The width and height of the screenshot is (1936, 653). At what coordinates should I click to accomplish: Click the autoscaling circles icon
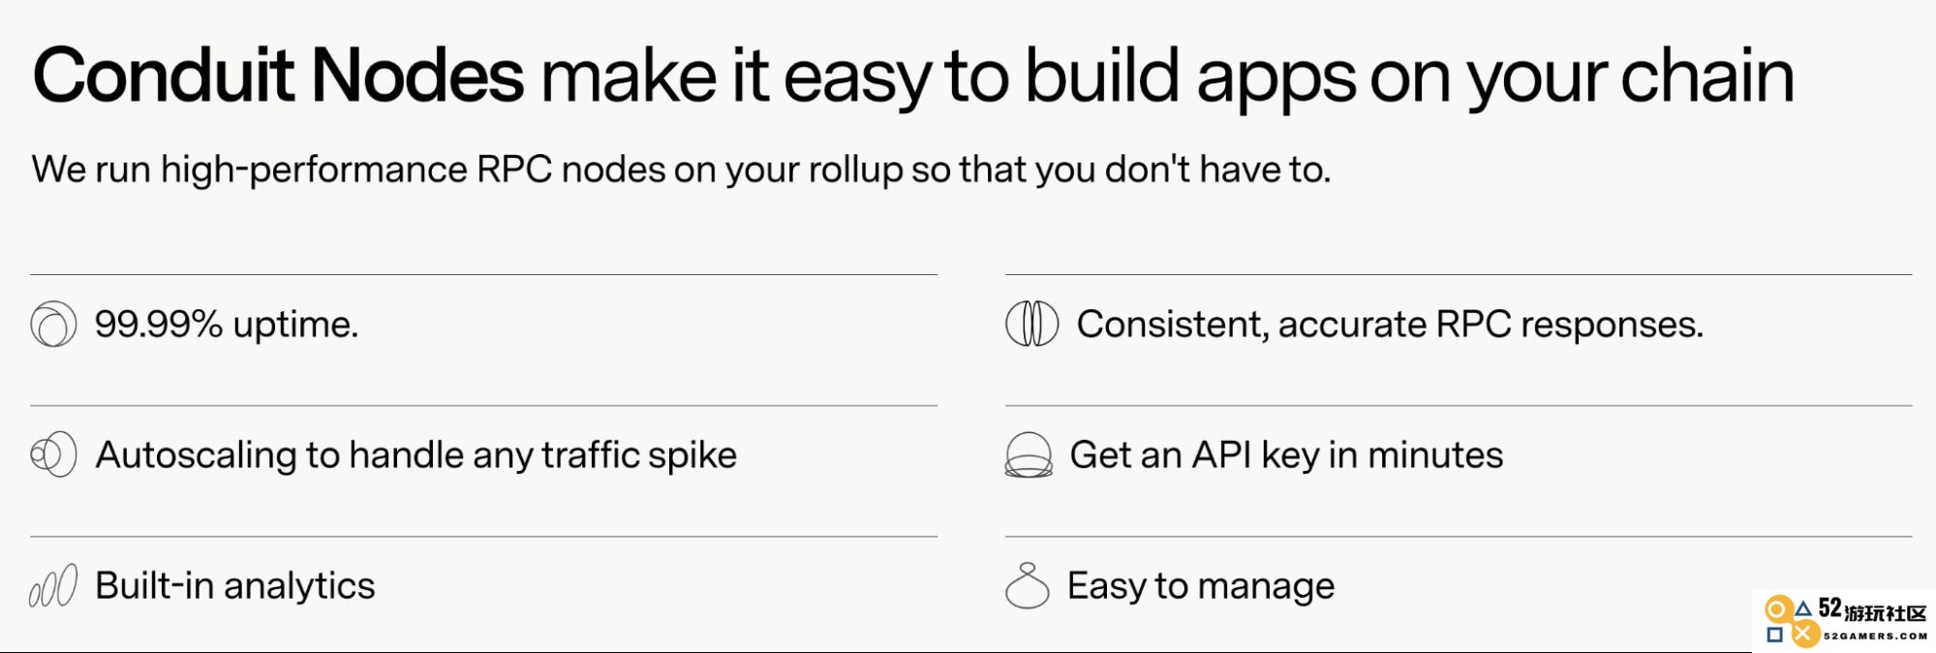[53, 454]
